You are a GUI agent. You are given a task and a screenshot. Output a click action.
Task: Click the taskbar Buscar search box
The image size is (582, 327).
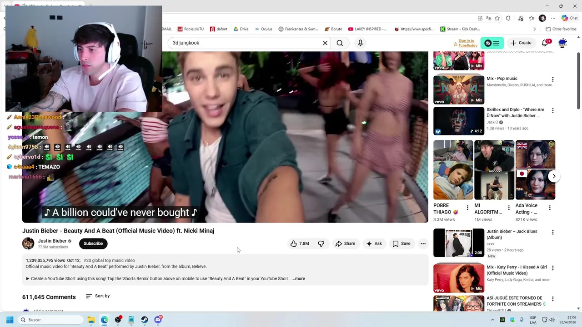click(x=50, y=320)
